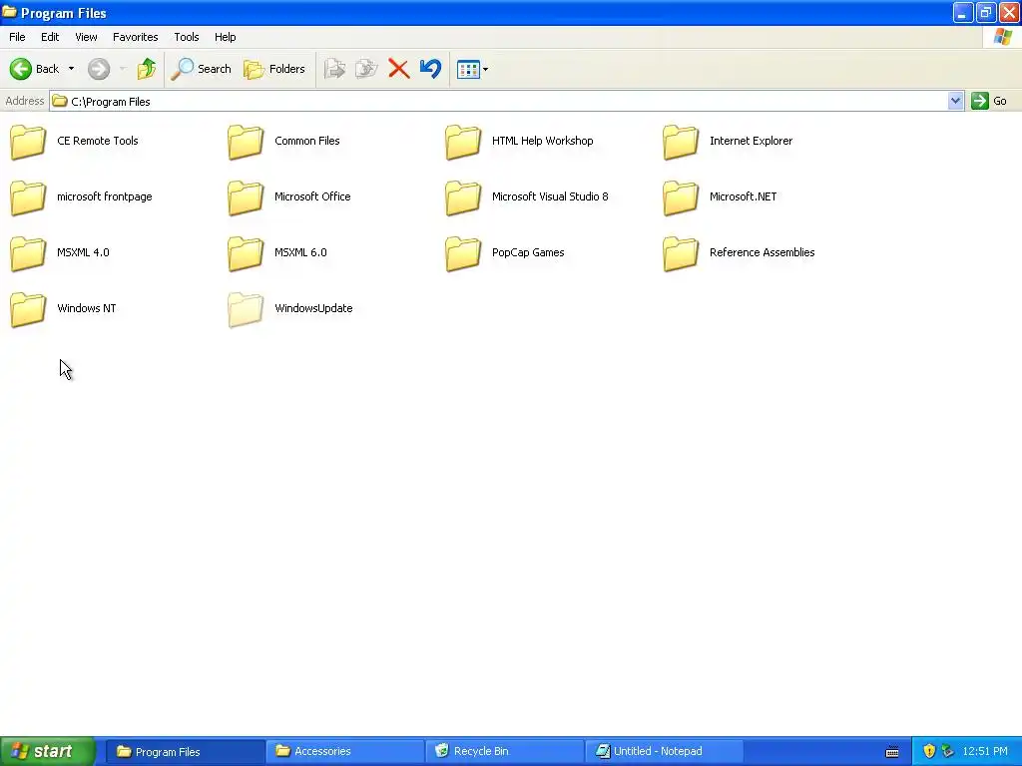The width and height of the screenshot is (1022, 766).
Task: Select the Microsoft.NET folder icon
Action: coord(681,197)
